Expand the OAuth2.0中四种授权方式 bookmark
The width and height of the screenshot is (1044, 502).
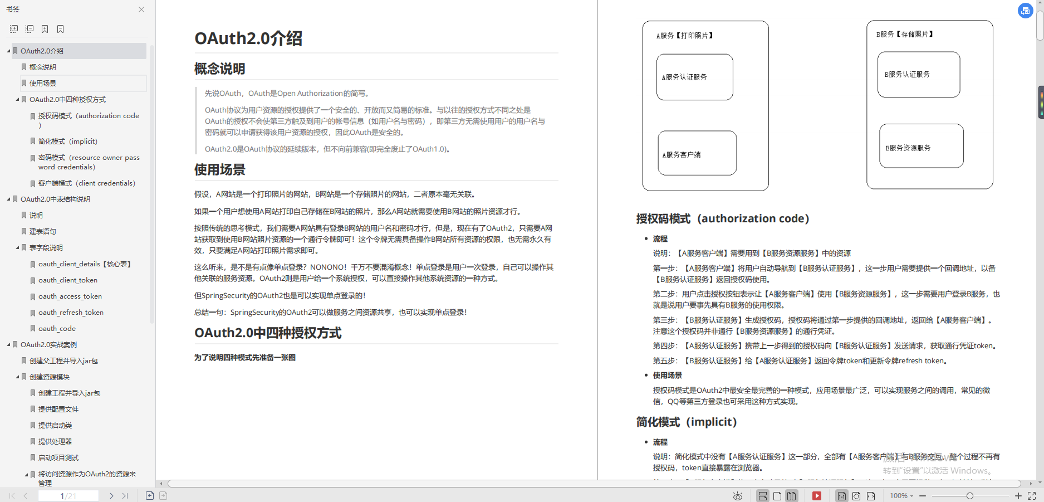tap(17, 99)
